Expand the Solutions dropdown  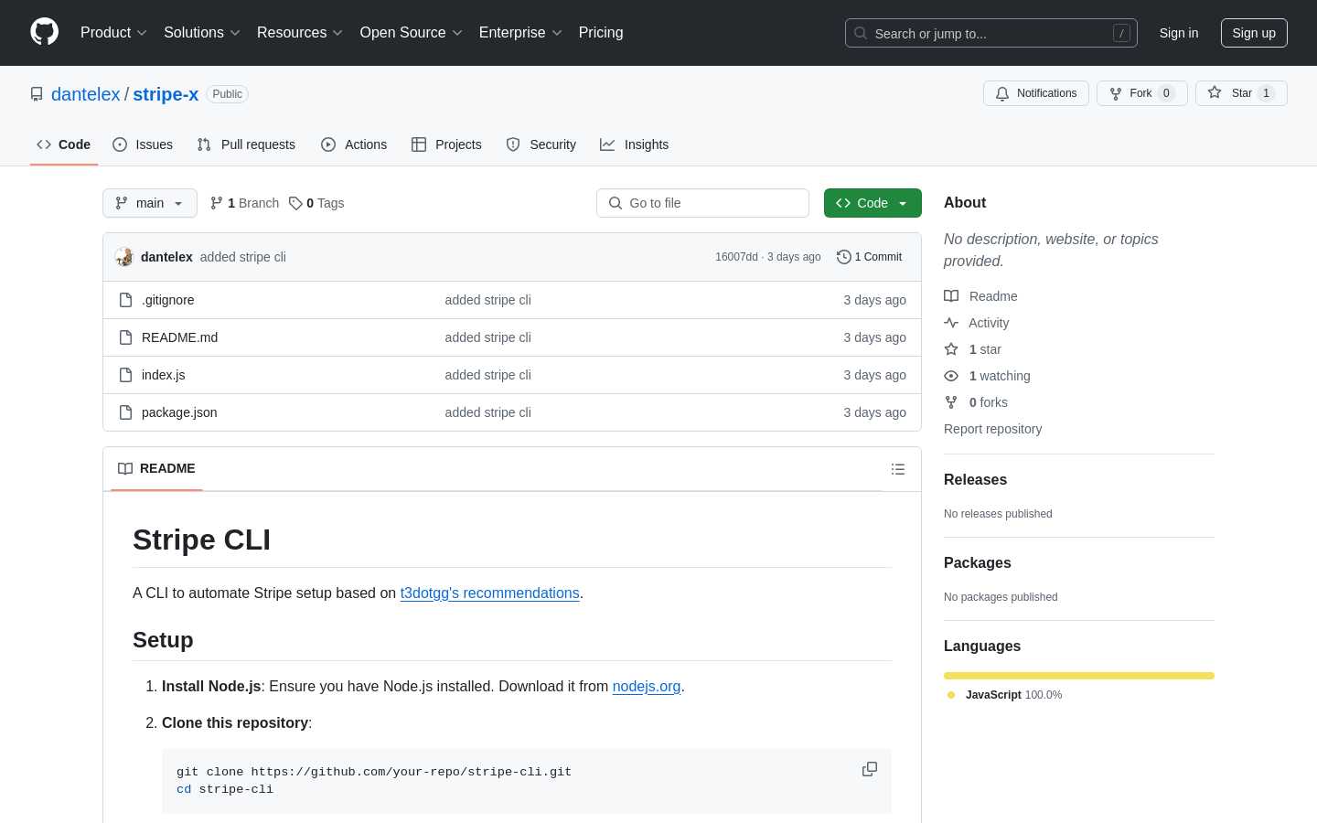click(202, 33)
